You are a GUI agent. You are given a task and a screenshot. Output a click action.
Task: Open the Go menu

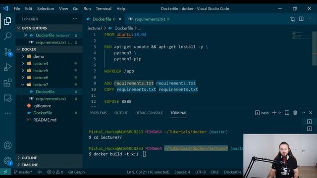pyautogui.click(x=76, y=9)
